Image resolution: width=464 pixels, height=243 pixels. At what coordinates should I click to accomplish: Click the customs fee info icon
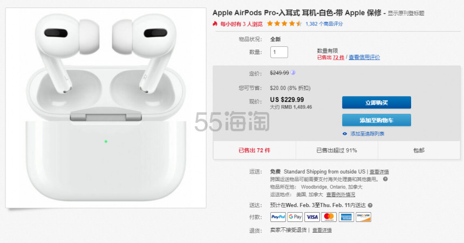pyautogui.click(x=385, y=179)
